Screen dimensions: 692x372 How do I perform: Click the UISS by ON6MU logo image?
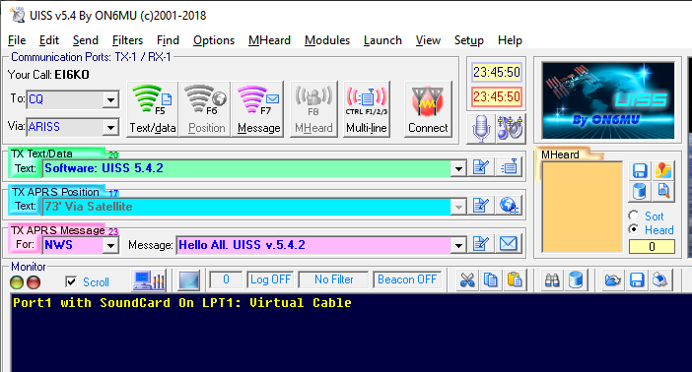click(608, 101)
